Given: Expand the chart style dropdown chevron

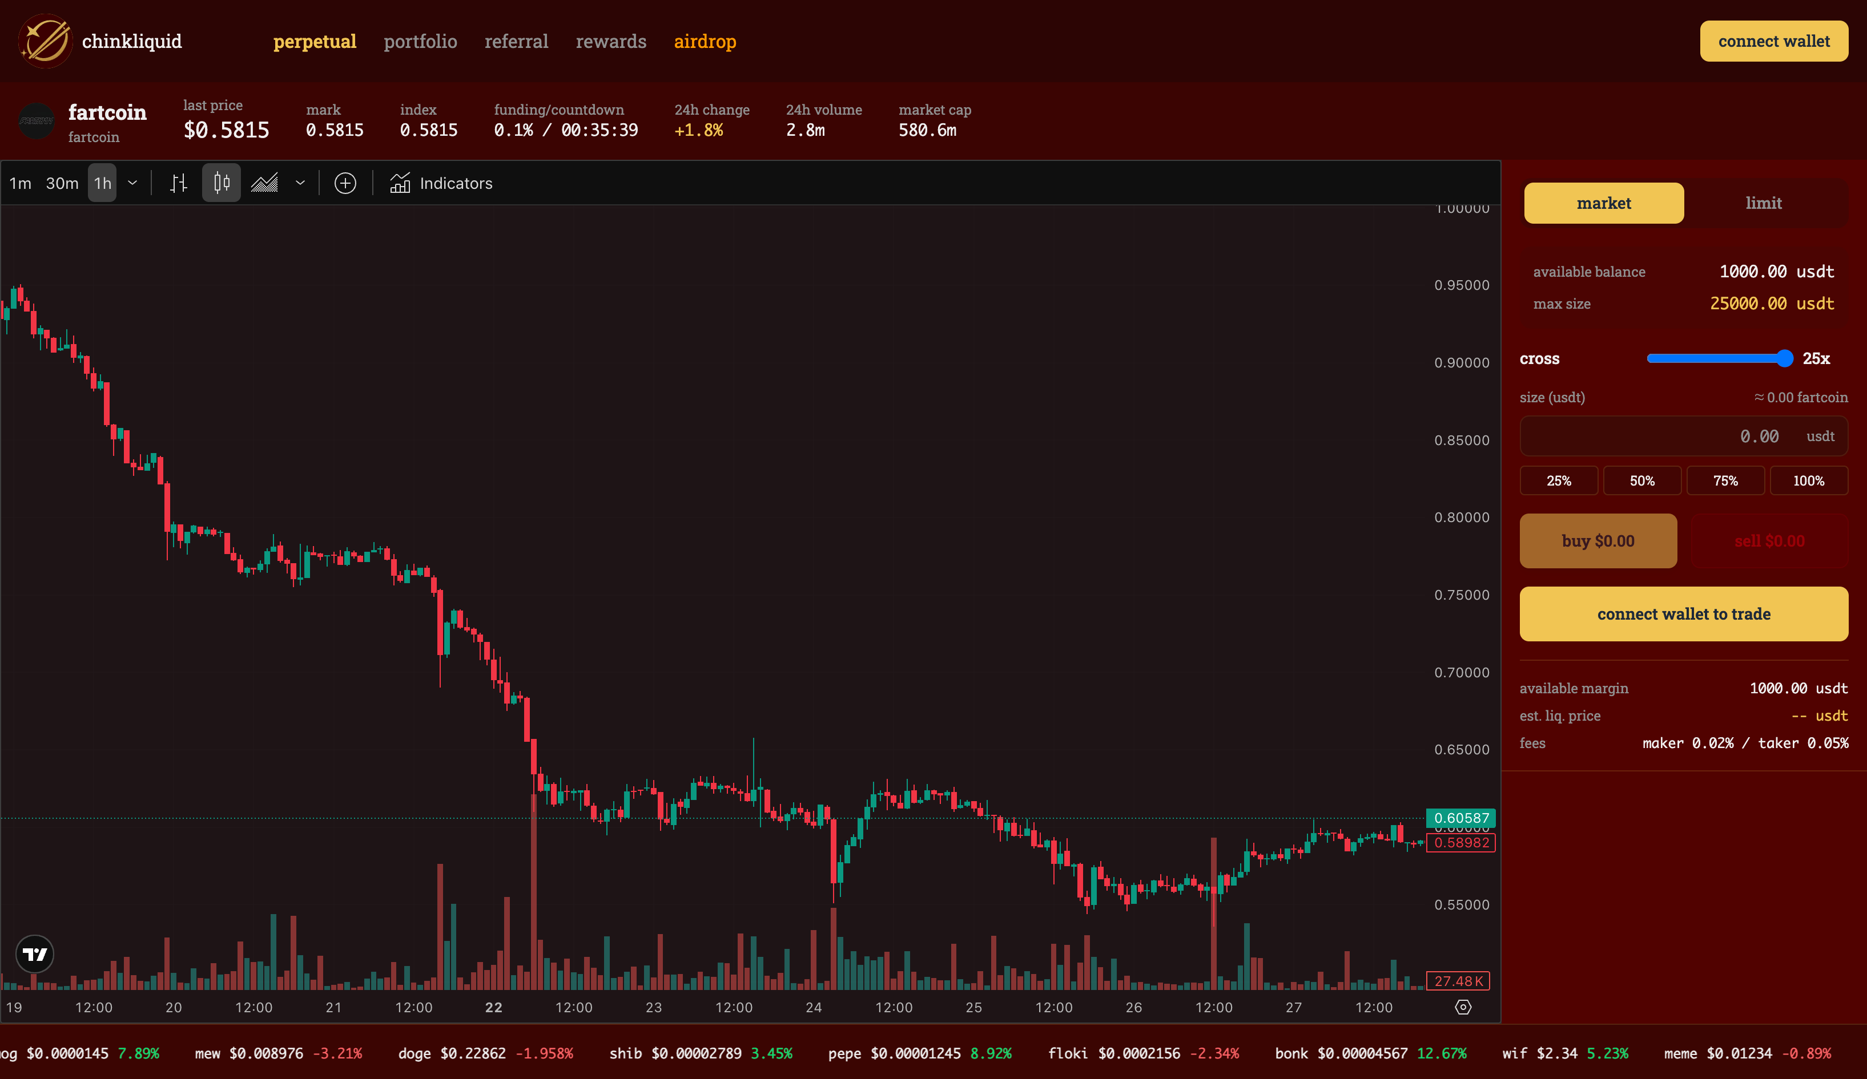Looking at the screenshot, I should point(300,183).
